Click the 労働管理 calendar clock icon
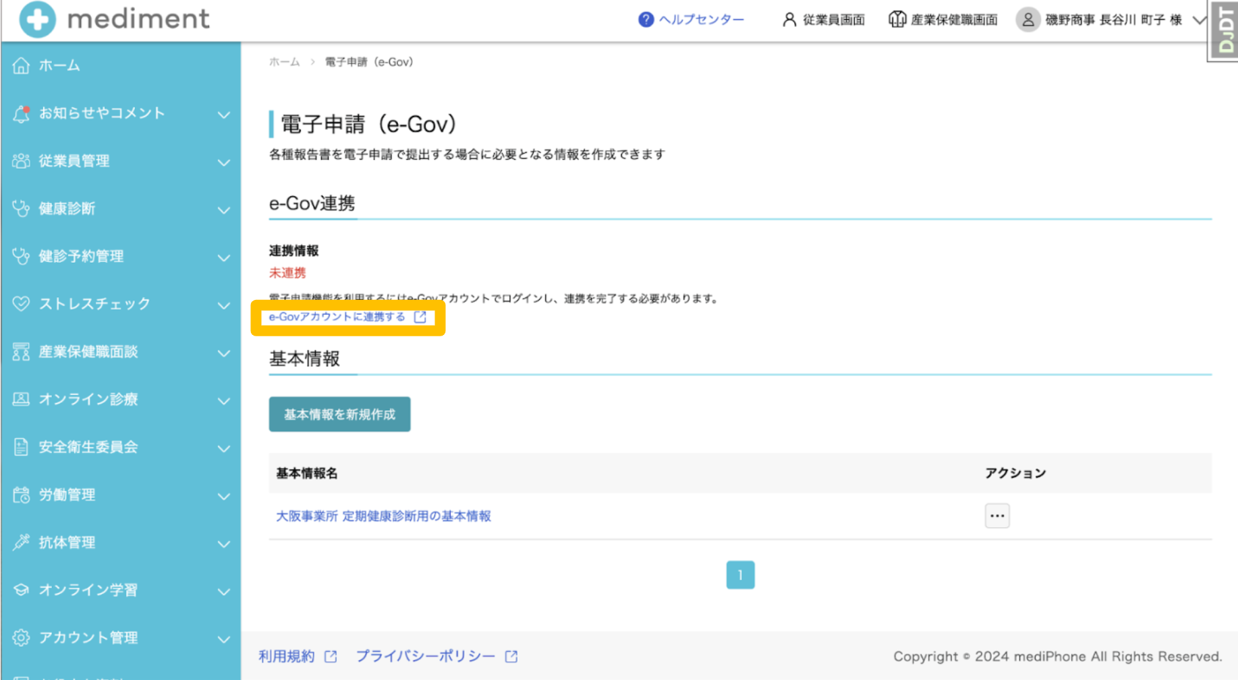The width and height of the screenshot is (1238, 680). click(21, 495)
